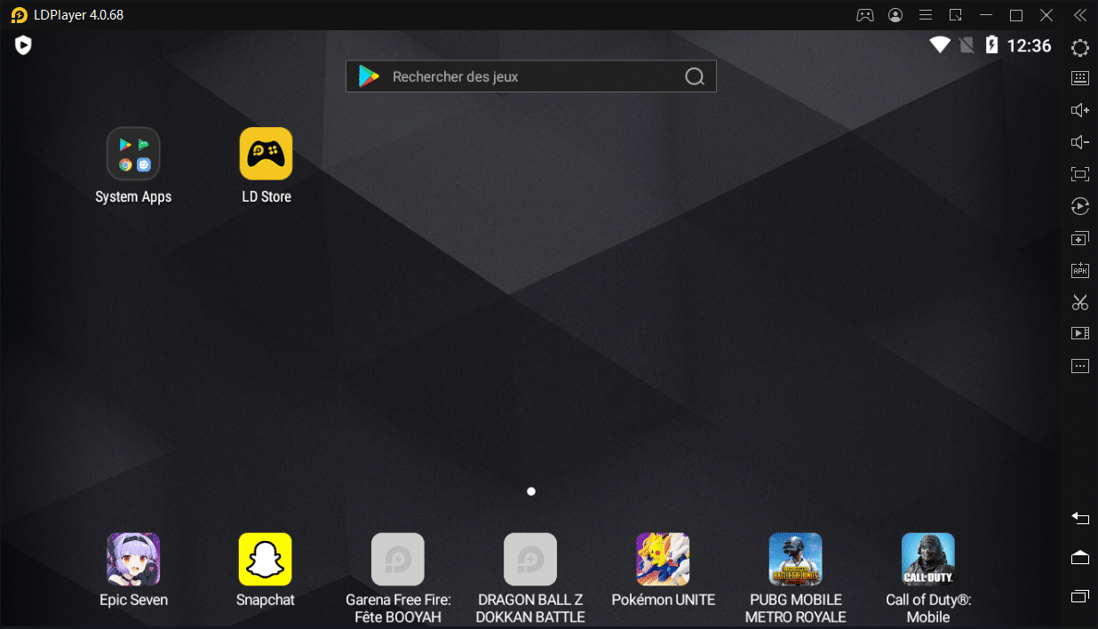Tap the Android home button

click(x=1080, y=557)
